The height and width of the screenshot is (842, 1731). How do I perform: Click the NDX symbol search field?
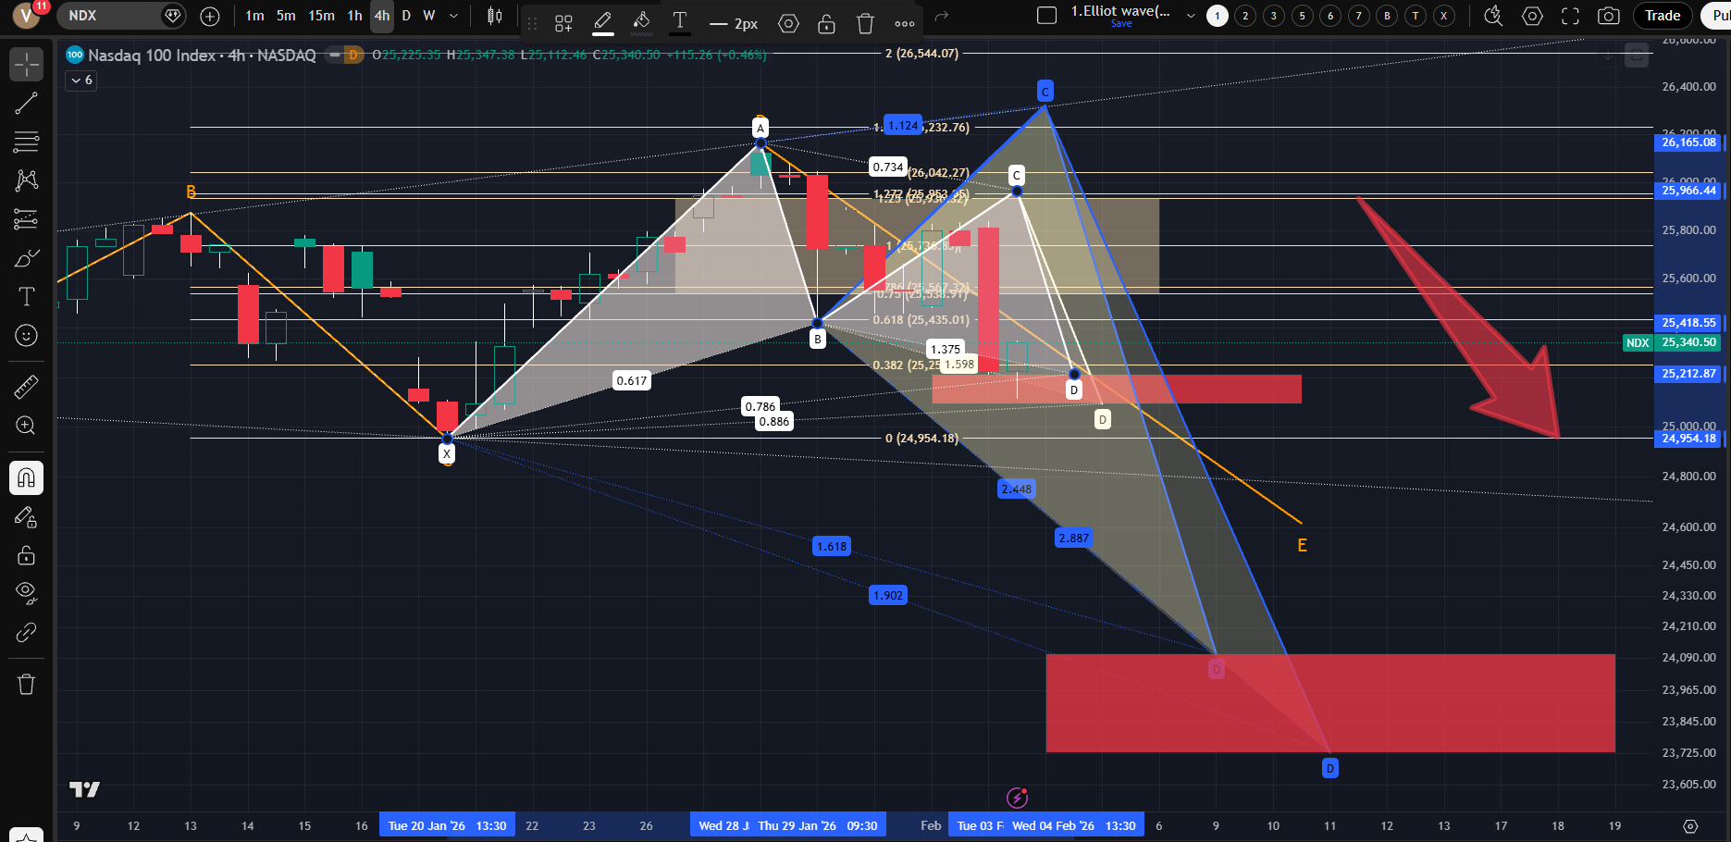point(109,16)
